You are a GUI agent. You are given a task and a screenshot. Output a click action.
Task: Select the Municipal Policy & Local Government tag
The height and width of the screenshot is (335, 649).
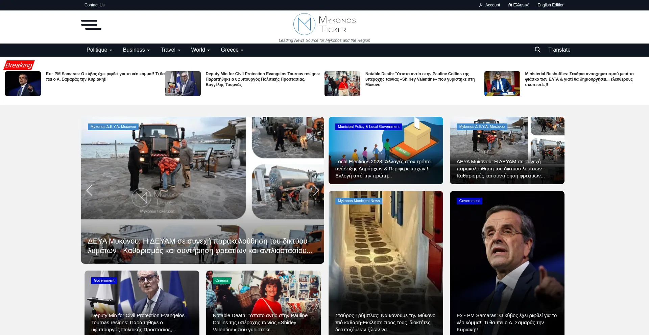pyautogui.click(x=368, y=127)
